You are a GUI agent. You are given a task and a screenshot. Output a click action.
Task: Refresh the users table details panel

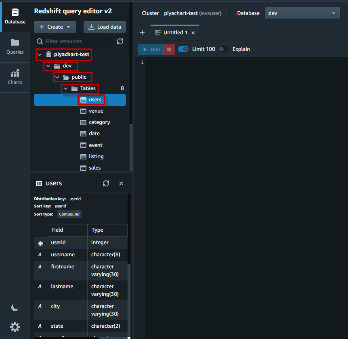click(x=106, y=183)
